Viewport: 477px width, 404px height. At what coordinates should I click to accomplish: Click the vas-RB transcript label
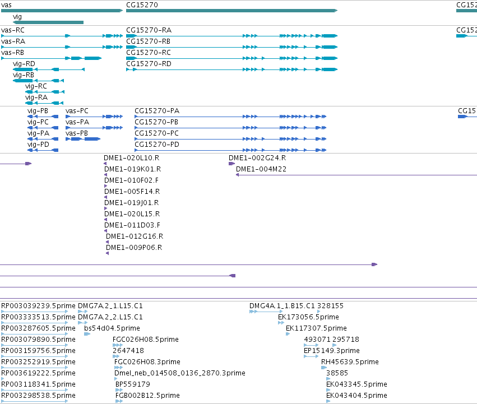coord(12,53)
